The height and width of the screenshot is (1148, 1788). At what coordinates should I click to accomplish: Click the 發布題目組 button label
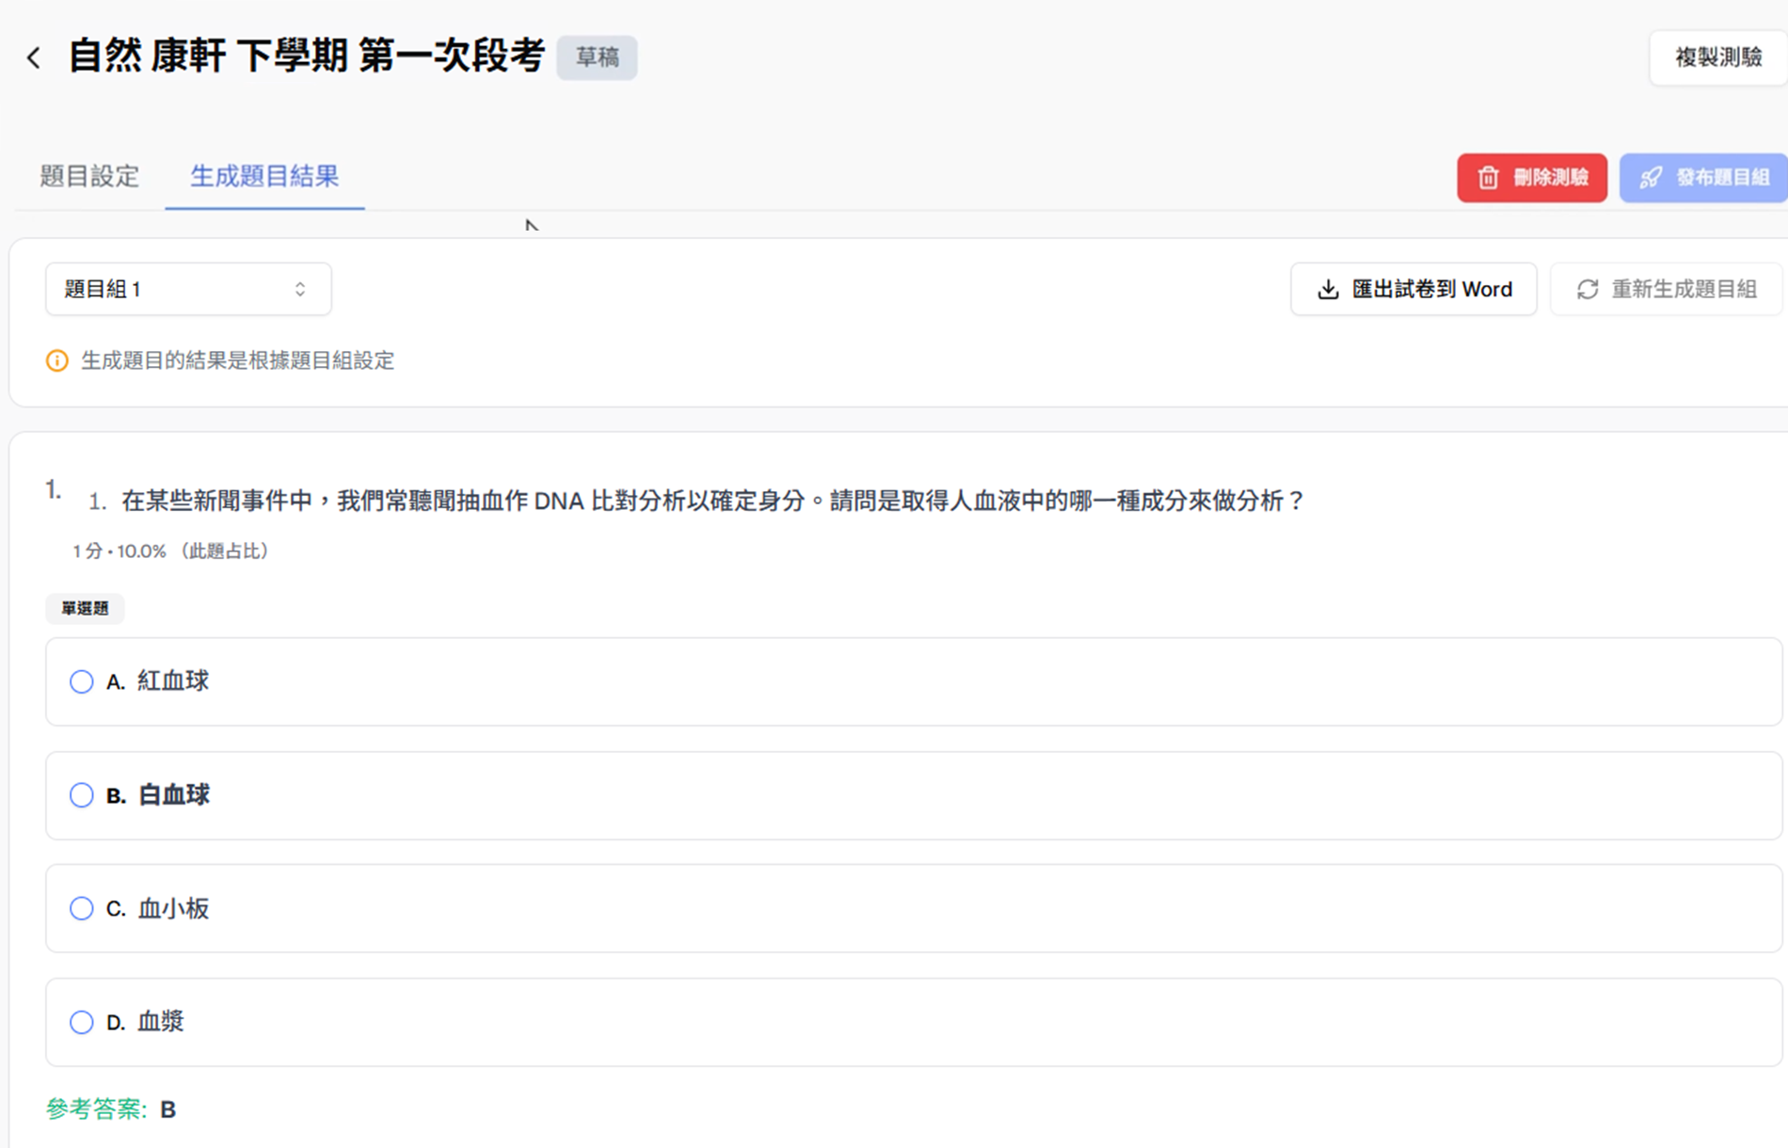1722,178
